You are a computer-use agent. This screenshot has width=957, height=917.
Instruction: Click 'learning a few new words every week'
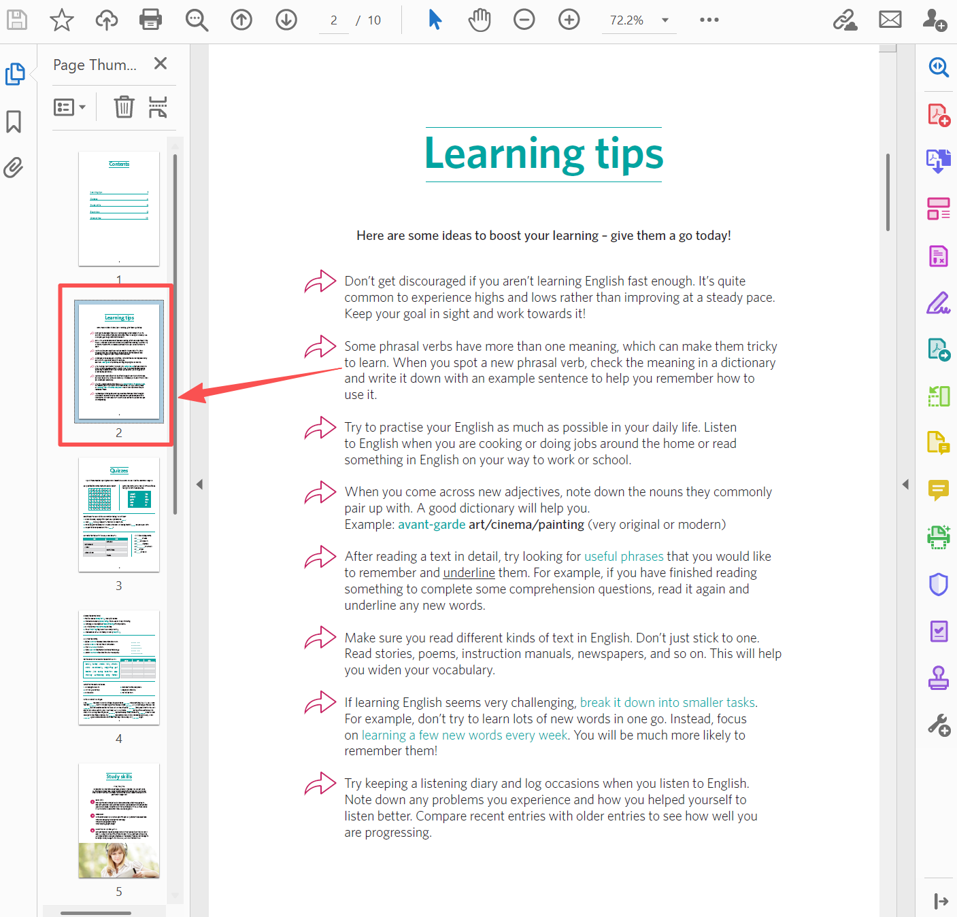[x=465, y=735]
